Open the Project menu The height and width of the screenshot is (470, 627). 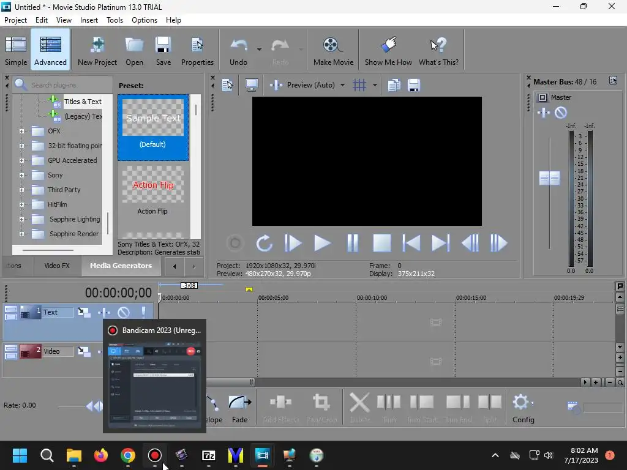[x=15, y=20]
